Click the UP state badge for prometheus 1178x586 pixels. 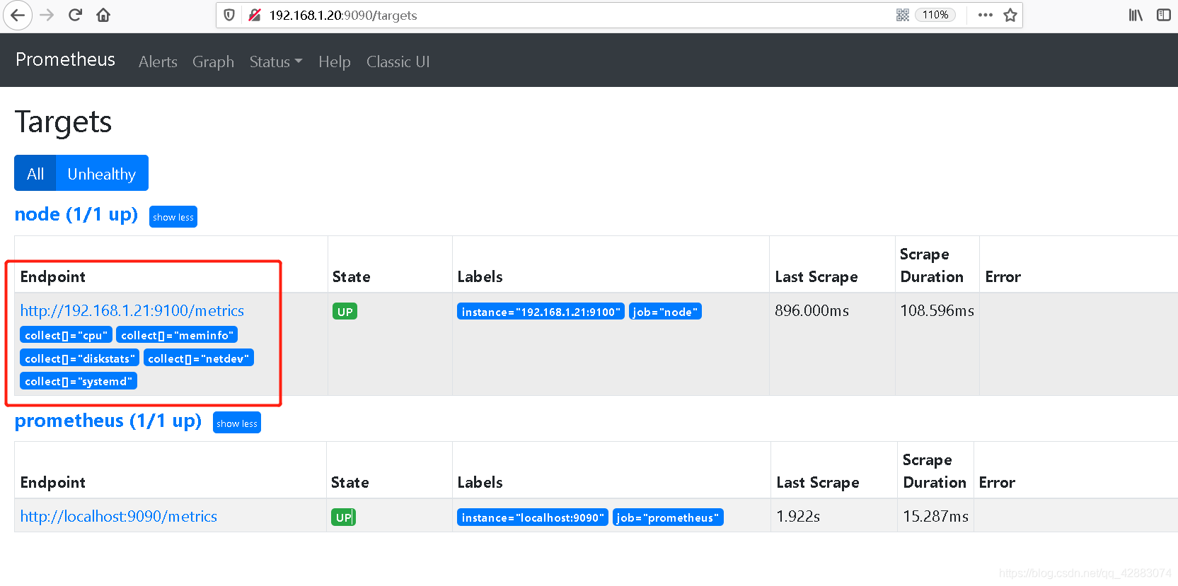point(344,517)
